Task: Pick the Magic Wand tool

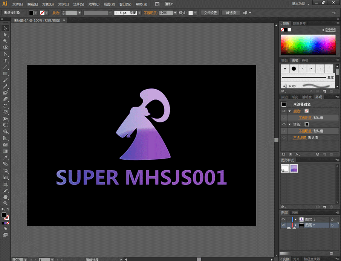Action: pos(5,41)
